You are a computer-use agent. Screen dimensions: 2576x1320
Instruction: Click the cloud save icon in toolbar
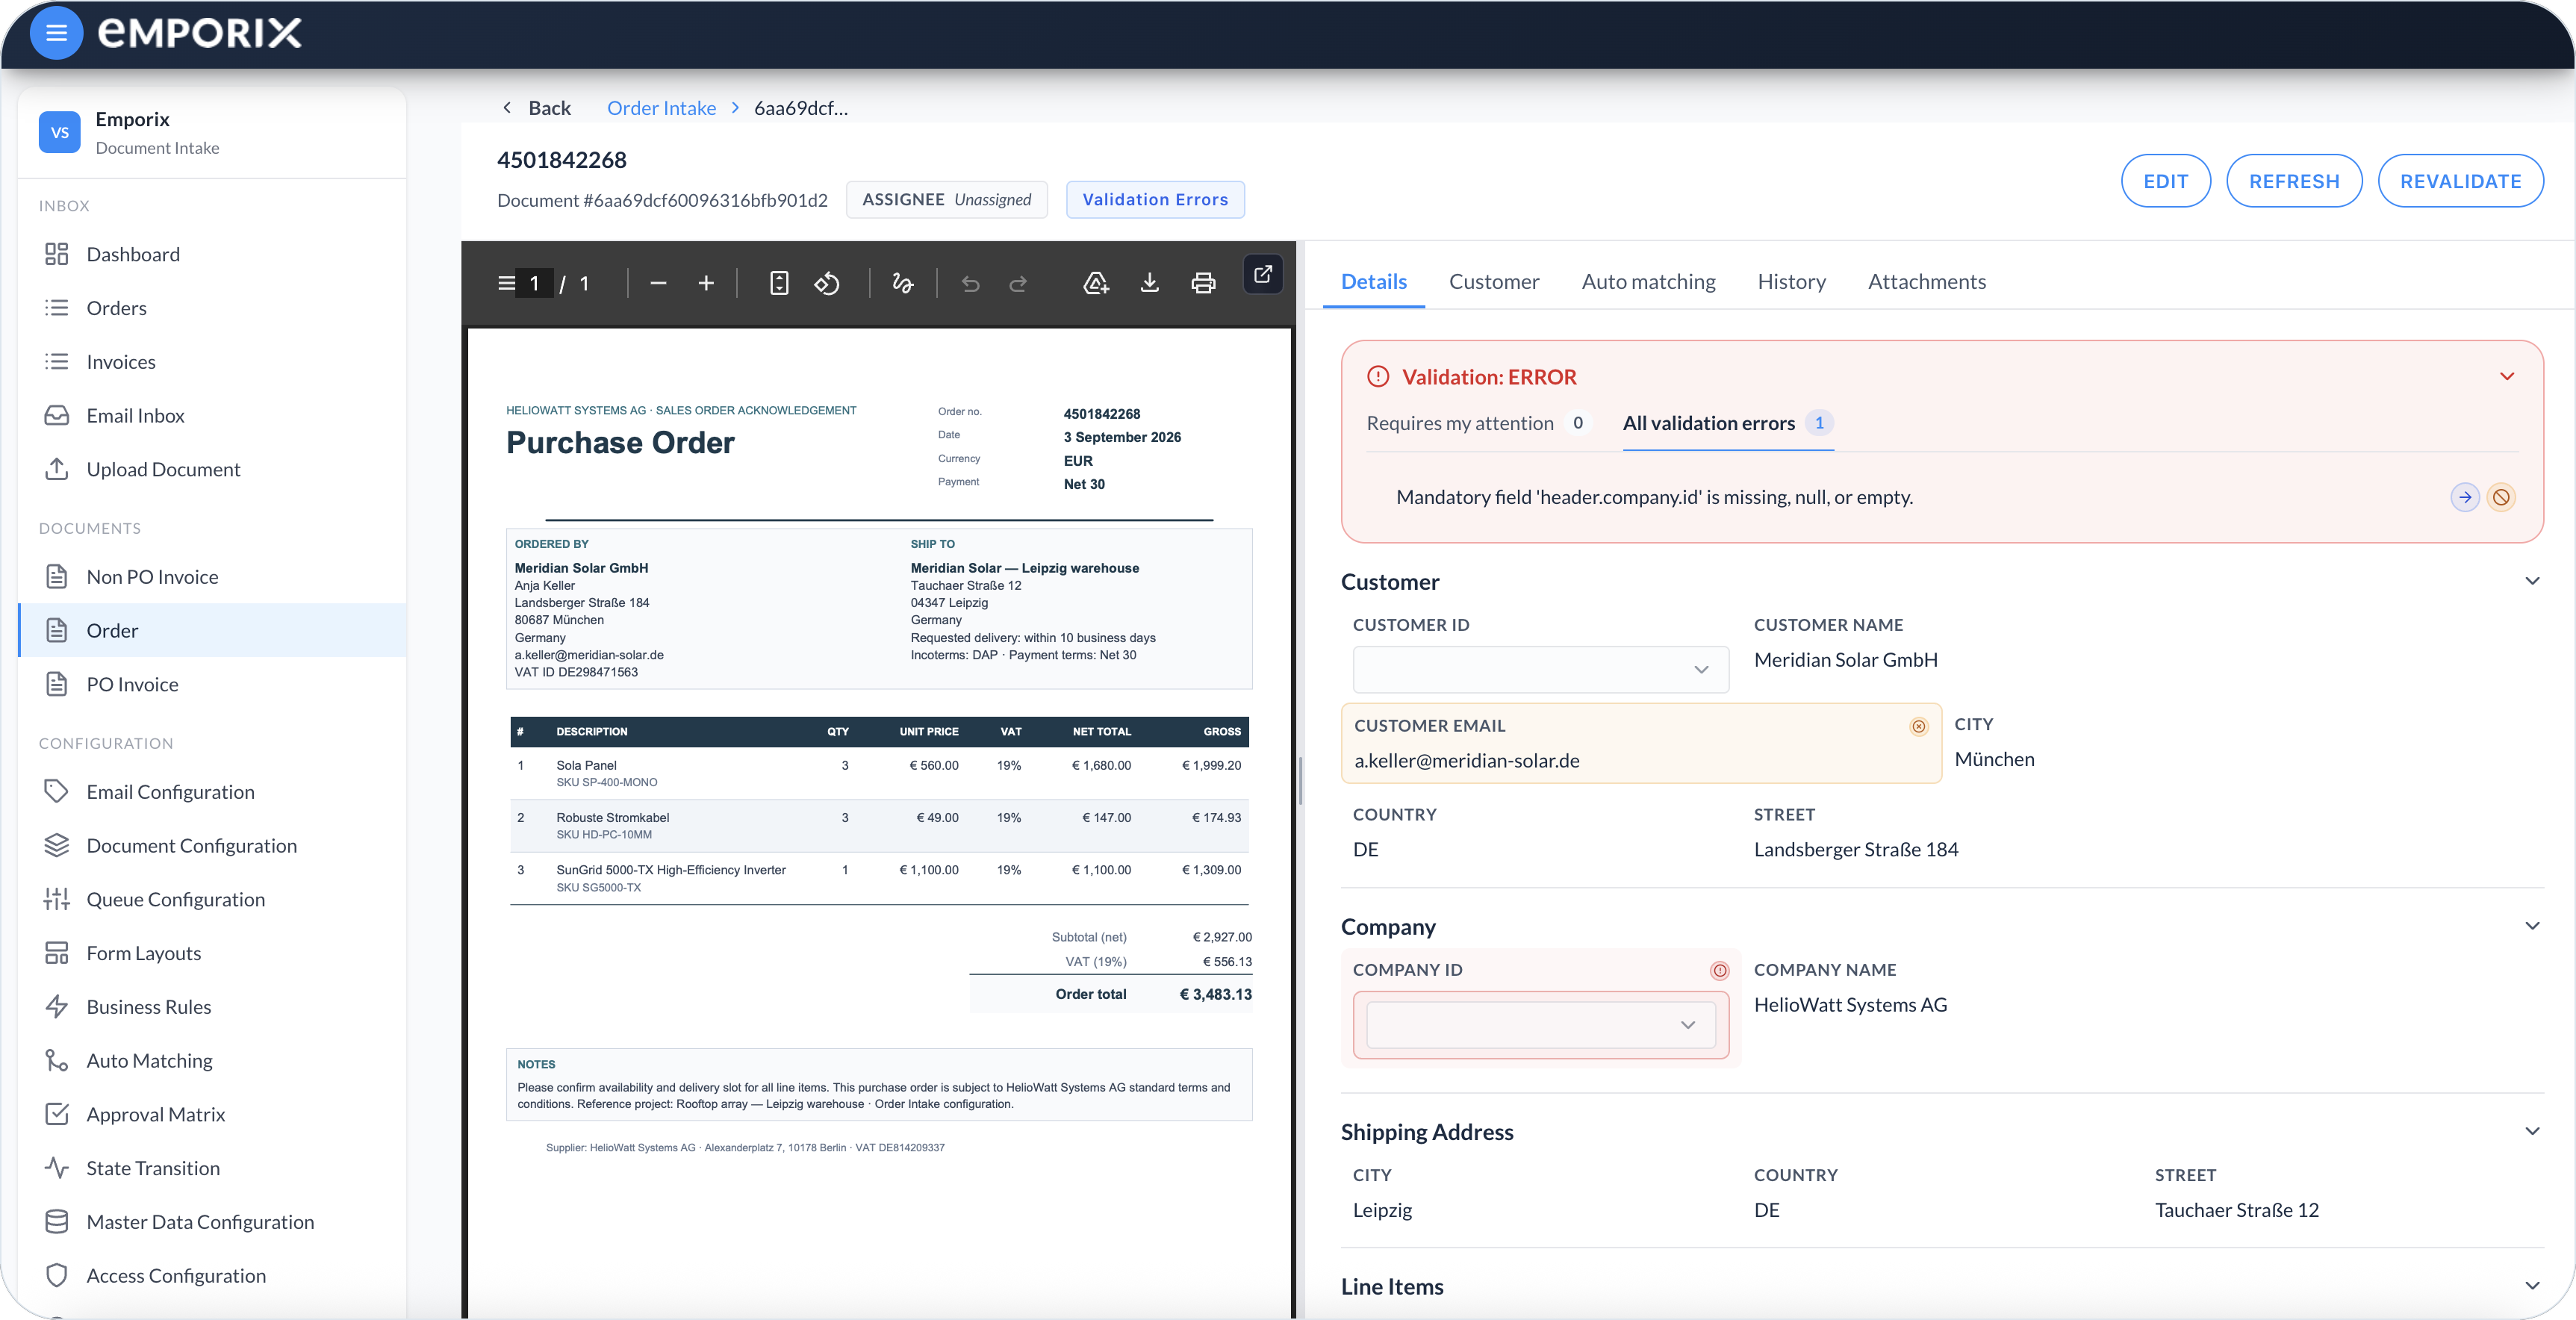(x=1096, y=283)
